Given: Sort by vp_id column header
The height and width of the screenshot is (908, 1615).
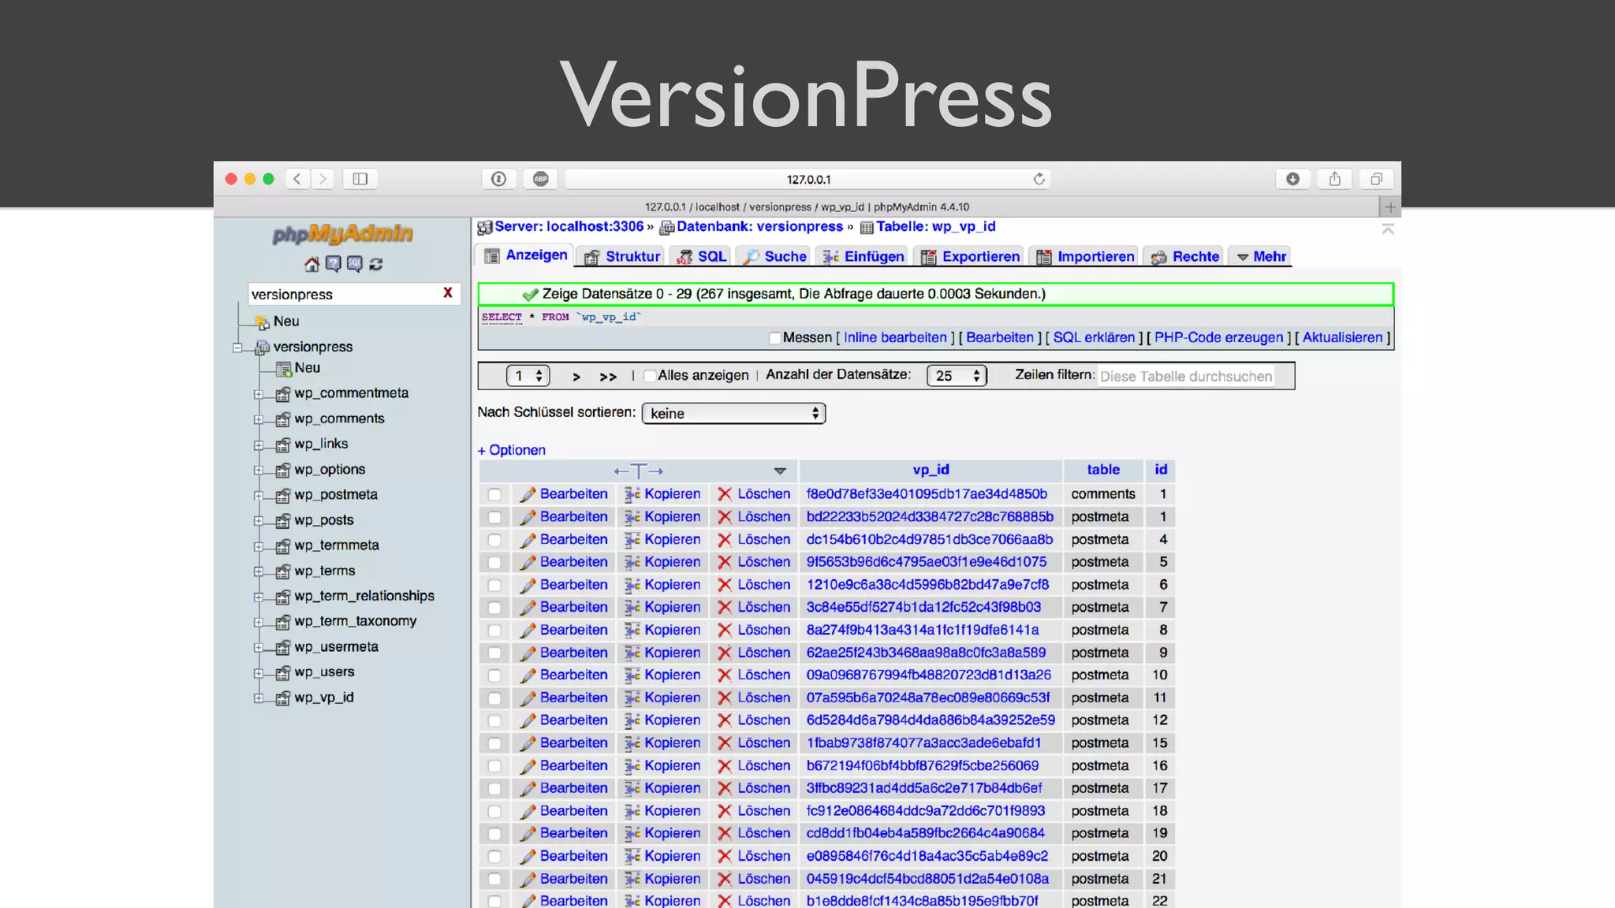Looking at the screenshot, I should point(931,470).
